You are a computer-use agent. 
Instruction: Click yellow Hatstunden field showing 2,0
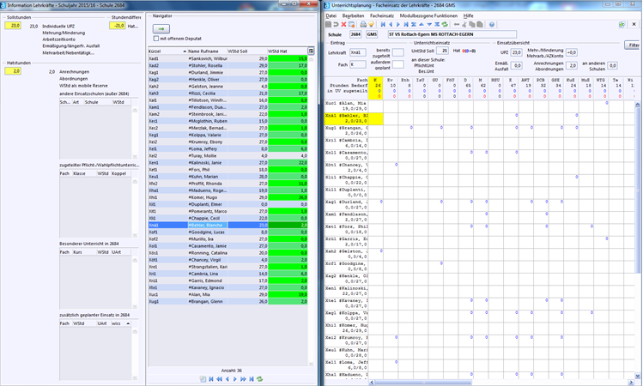(x=13, y=71)
